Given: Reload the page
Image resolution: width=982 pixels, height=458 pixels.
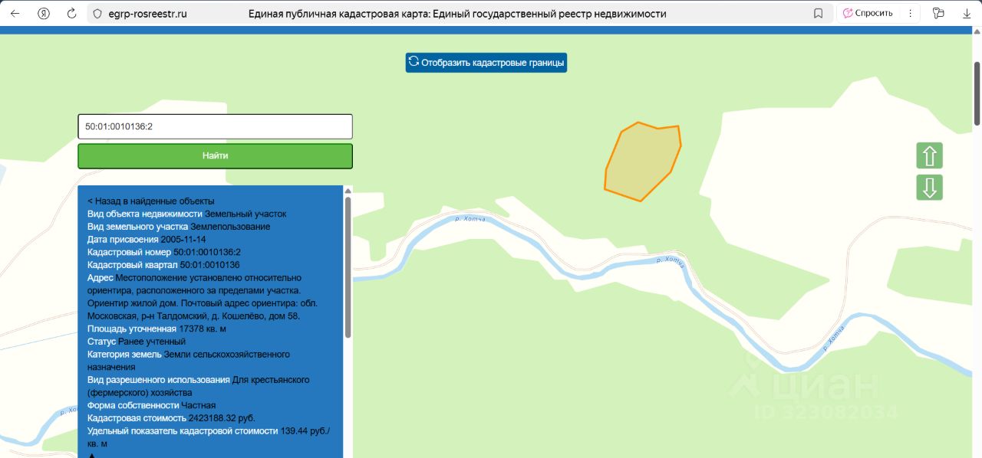Looking at the screenshot, I should [72, 13].
